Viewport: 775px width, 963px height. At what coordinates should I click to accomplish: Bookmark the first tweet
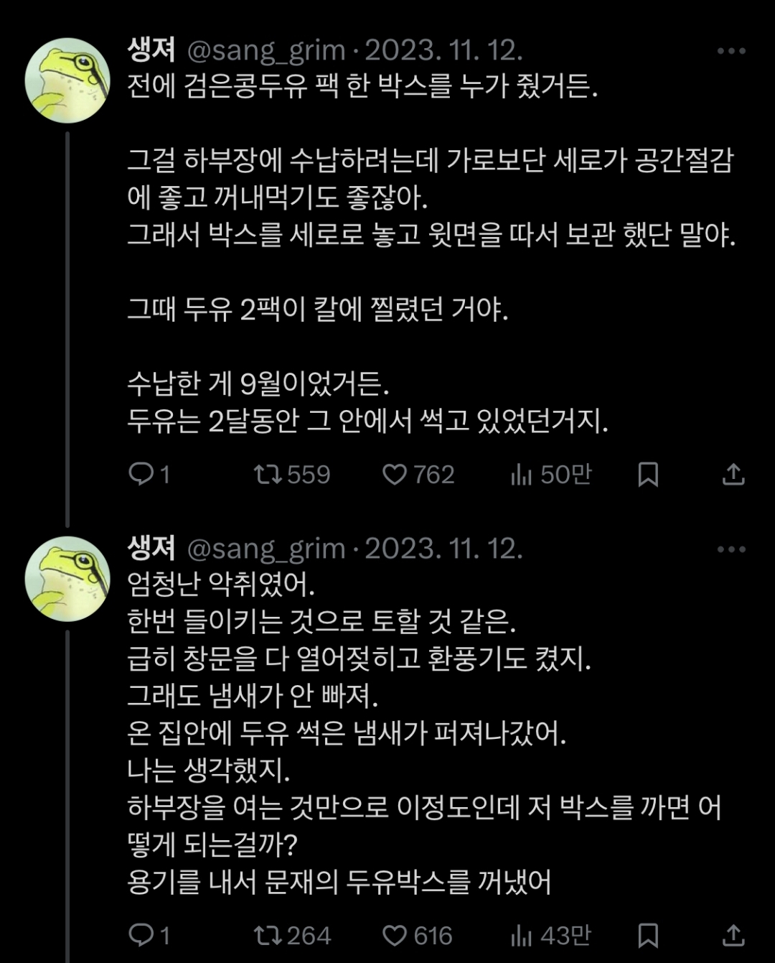[x=648, y=474]
